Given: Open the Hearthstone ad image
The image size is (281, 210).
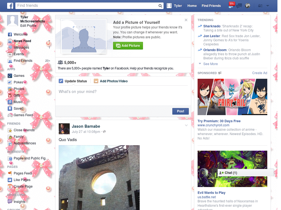Looking at the screenshot, I should [232, 169].
